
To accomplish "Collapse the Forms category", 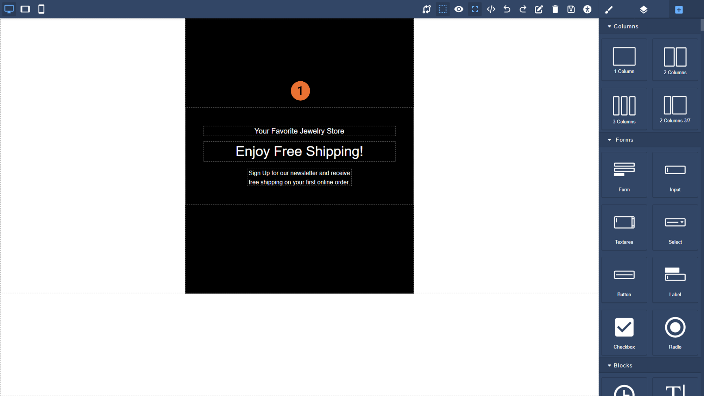I will (624, 140).
